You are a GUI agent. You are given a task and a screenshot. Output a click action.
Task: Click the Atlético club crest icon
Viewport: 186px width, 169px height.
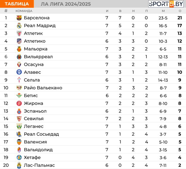click(19, 41)
